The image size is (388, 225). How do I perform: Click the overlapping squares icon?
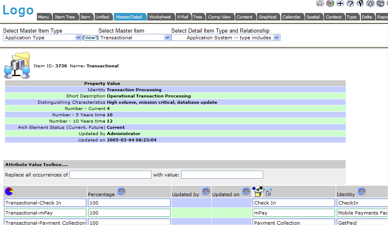point(380,3)
